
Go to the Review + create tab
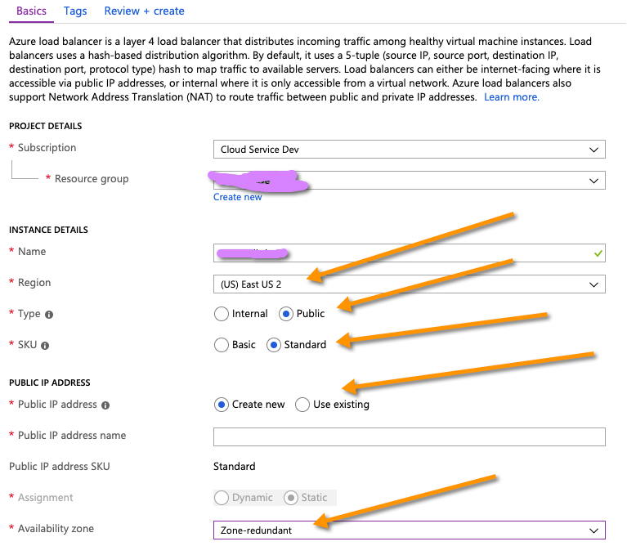145,11
